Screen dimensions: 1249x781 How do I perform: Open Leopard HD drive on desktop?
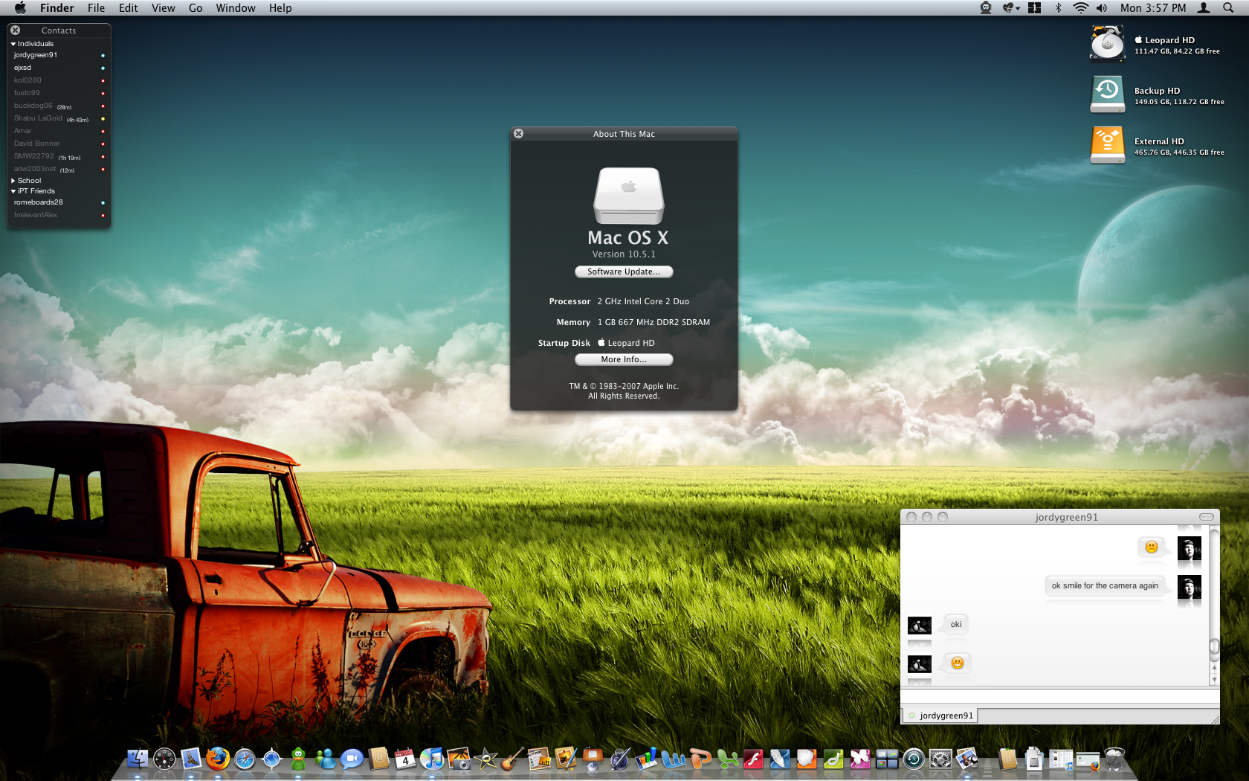(1107, 43)
